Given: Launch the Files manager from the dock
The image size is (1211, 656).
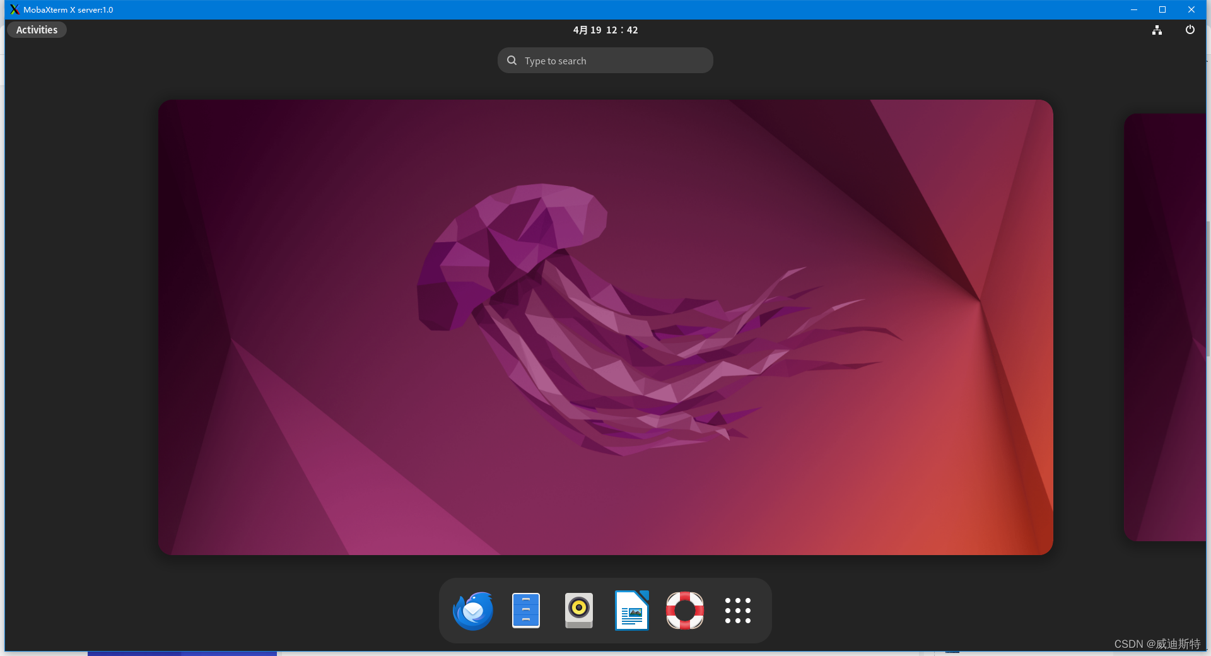Looking at the screenshot, I should tap(526, 611).
